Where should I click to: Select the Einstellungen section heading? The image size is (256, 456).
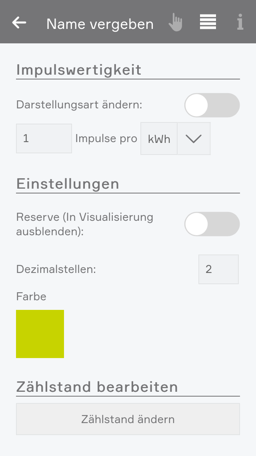[68, 184]
